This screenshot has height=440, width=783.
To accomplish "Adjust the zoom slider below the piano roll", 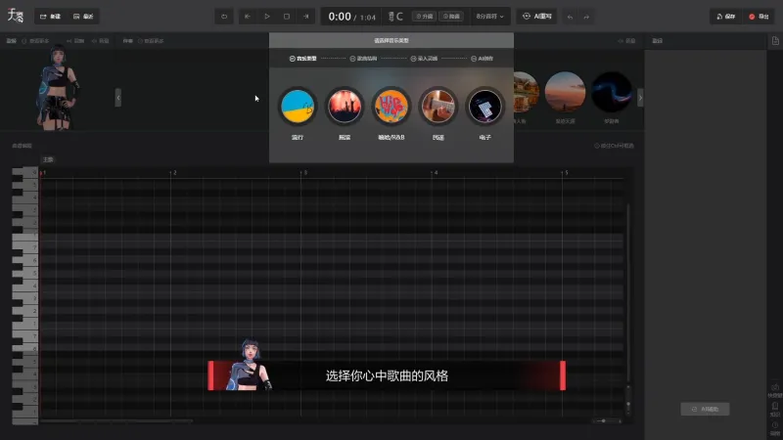I will pos(607,421).
